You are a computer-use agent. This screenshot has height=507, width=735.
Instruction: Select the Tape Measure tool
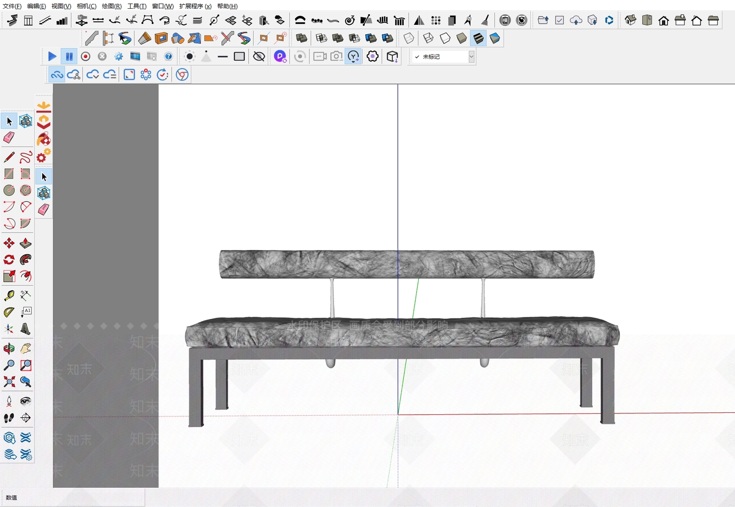[x=9, y=295]
